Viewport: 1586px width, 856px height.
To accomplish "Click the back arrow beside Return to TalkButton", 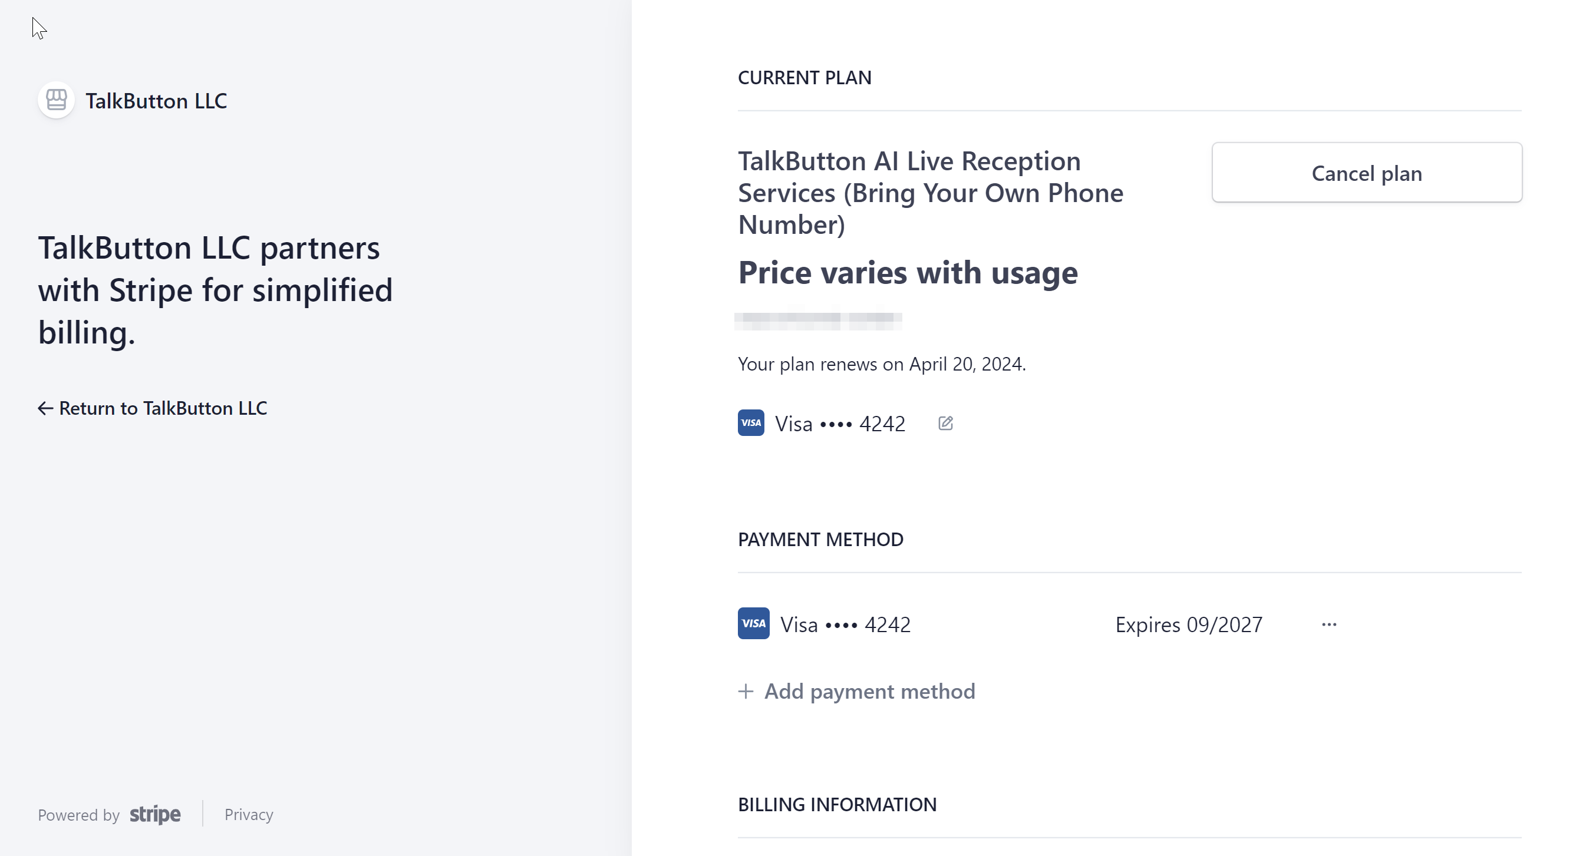I will (x=45, y=408).
